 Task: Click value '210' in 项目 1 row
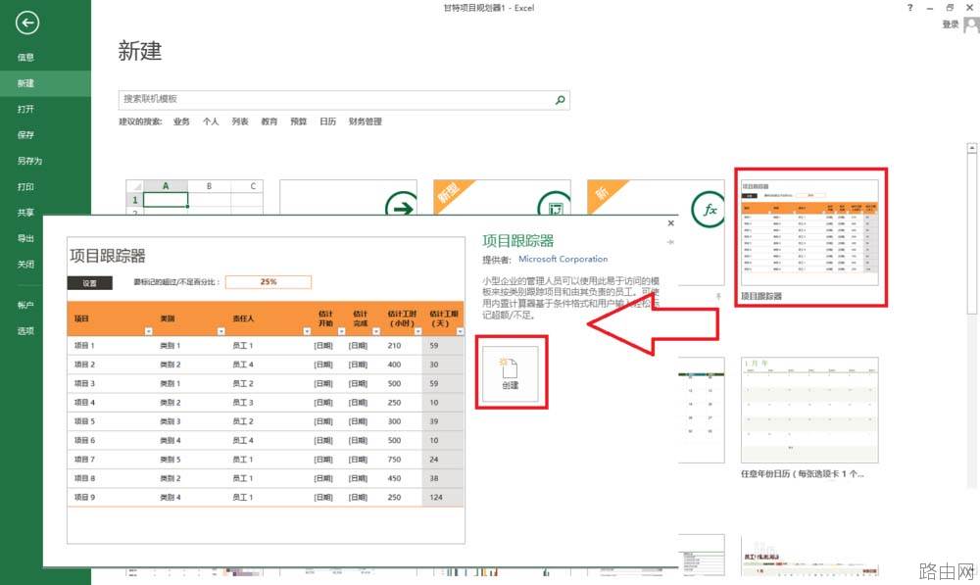tap(394, 346)
